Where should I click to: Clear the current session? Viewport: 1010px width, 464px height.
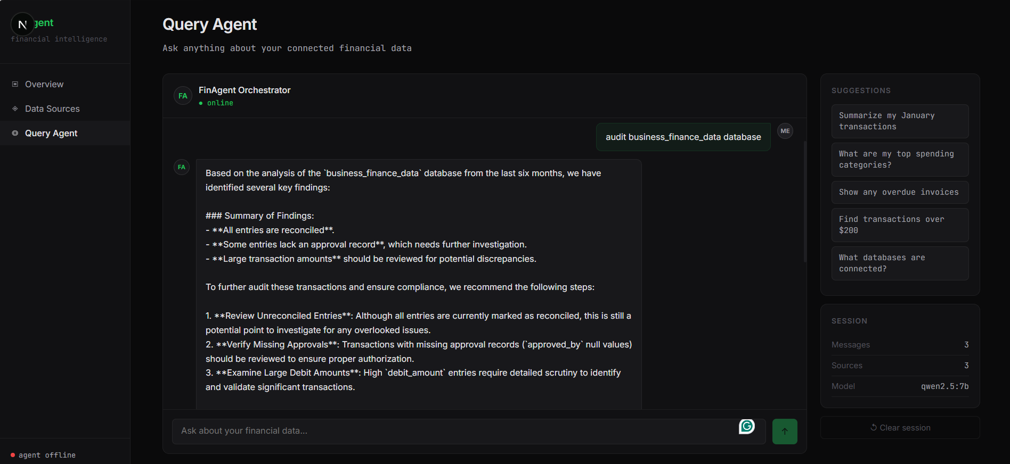[900, 428]
